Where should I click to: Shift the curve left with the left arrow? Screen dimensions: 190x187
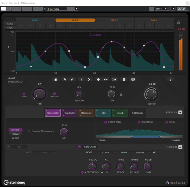(81, 80)
